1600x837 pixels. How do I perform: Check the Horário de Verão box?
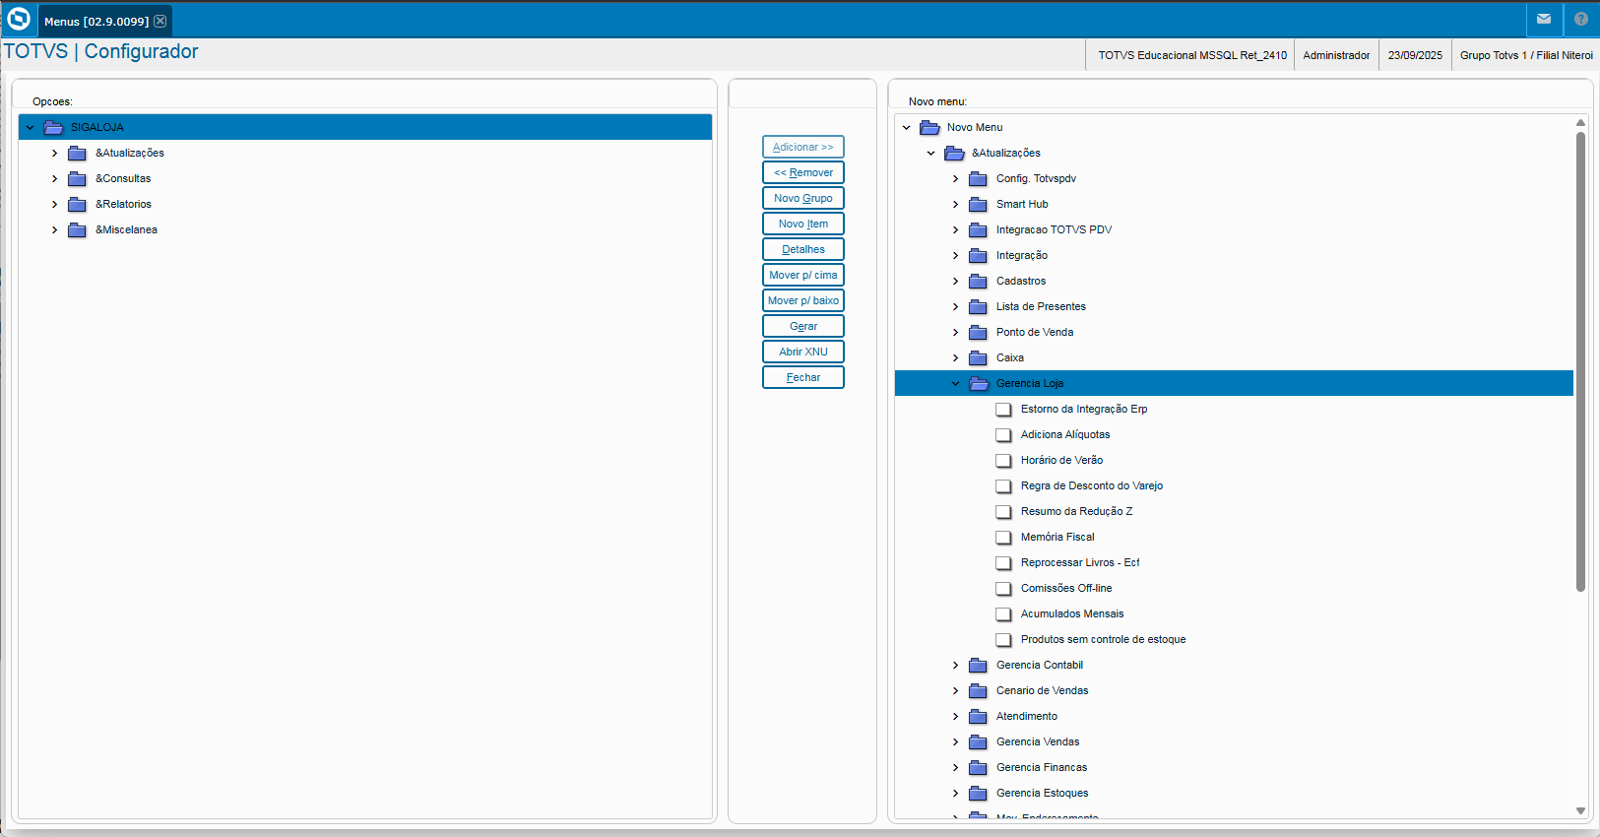point(1003,461)
